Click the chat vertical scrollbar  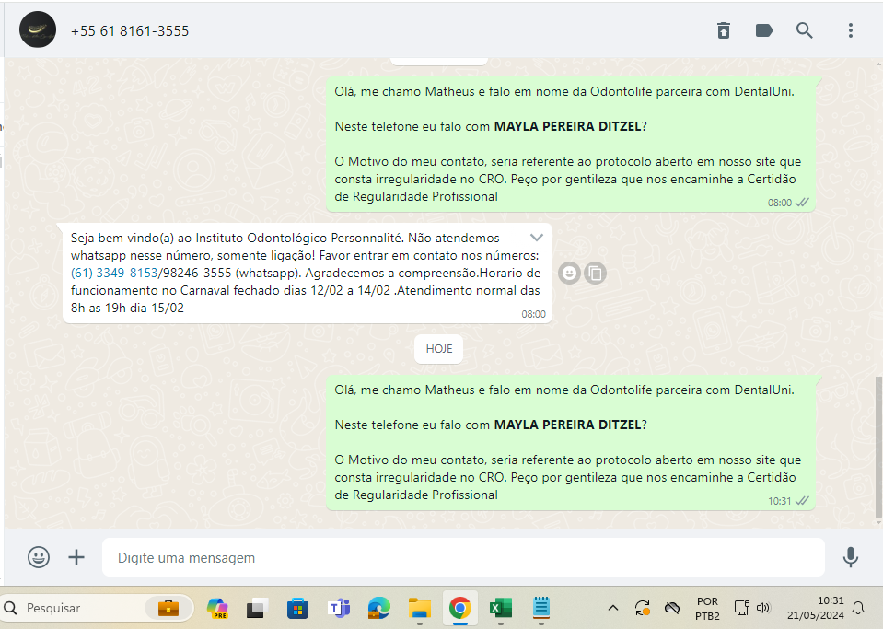[877, 442]
